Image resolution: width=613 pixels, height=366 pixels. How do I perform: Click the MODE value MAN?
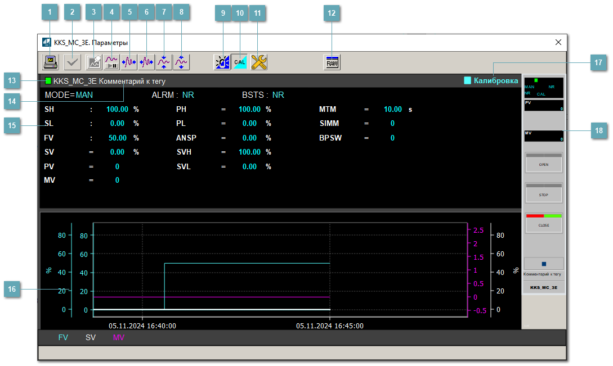point(84,95)
